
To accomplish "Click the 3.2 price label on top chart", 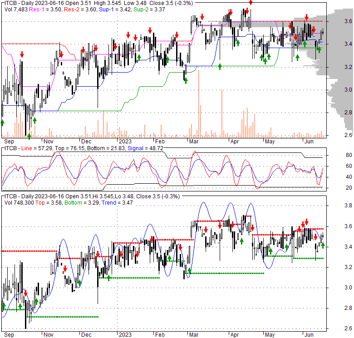I will [348, 67].
